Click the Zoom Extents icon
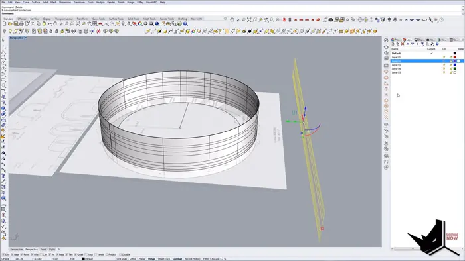 (x=78, y=24)
